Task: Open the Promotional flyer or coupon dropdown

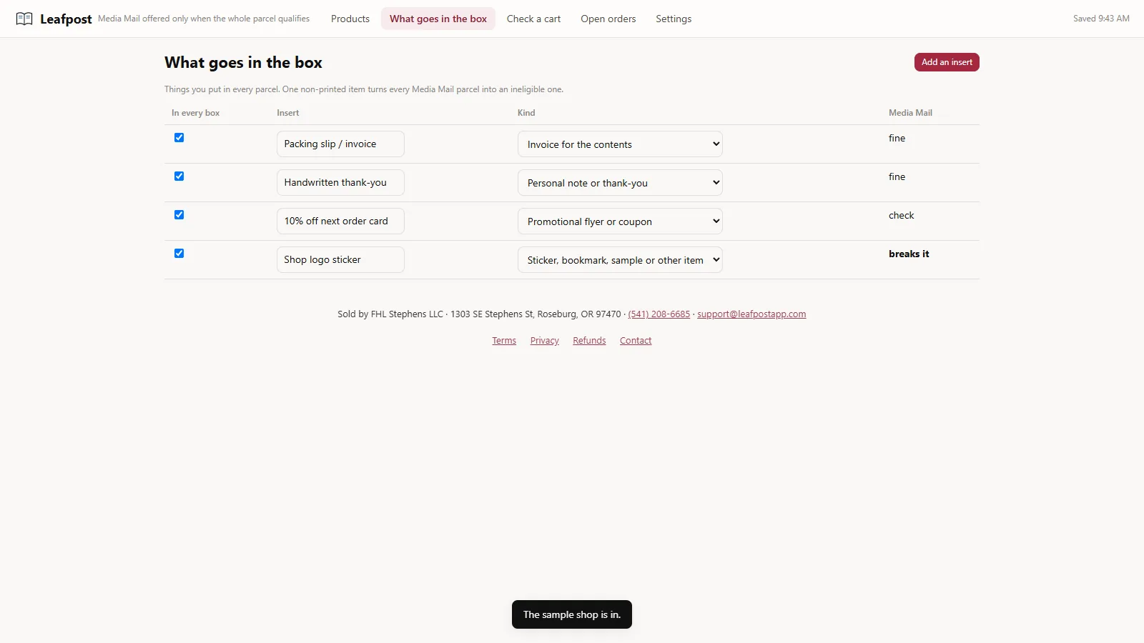Action: click(620, 221)
